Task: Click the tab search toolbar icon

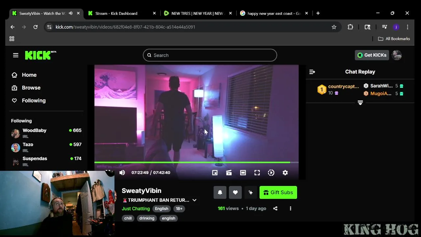Action: tap(367, 27)
